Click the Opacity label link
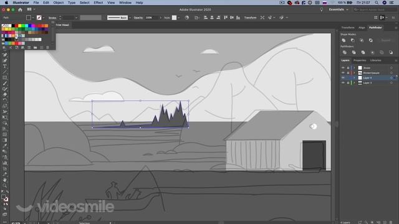Image resolution: width=399 pixels, height=224 pixels. click(x=138, y=18)
